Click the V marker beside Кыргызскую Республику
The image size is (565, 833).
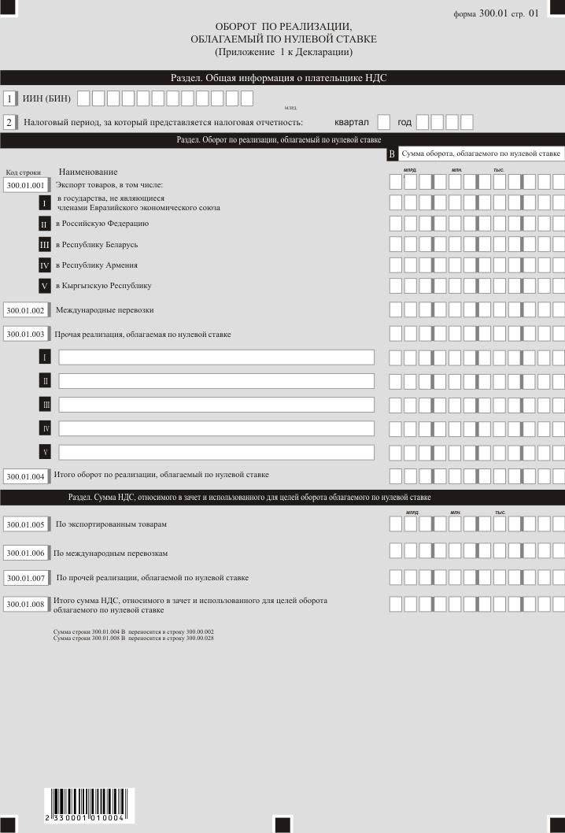(x=46, y=286)
